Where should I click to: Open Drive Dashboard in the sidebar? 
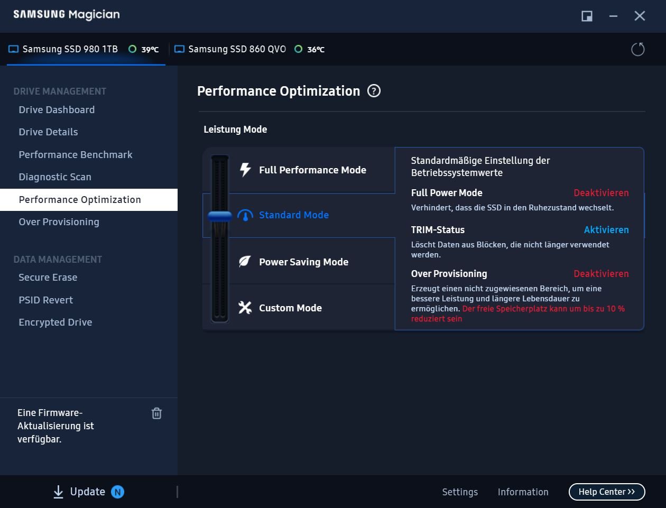57,109
